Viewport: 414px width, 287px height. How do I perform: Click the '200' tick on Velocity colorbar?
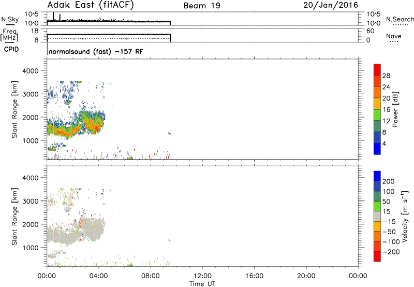point(389,181)
